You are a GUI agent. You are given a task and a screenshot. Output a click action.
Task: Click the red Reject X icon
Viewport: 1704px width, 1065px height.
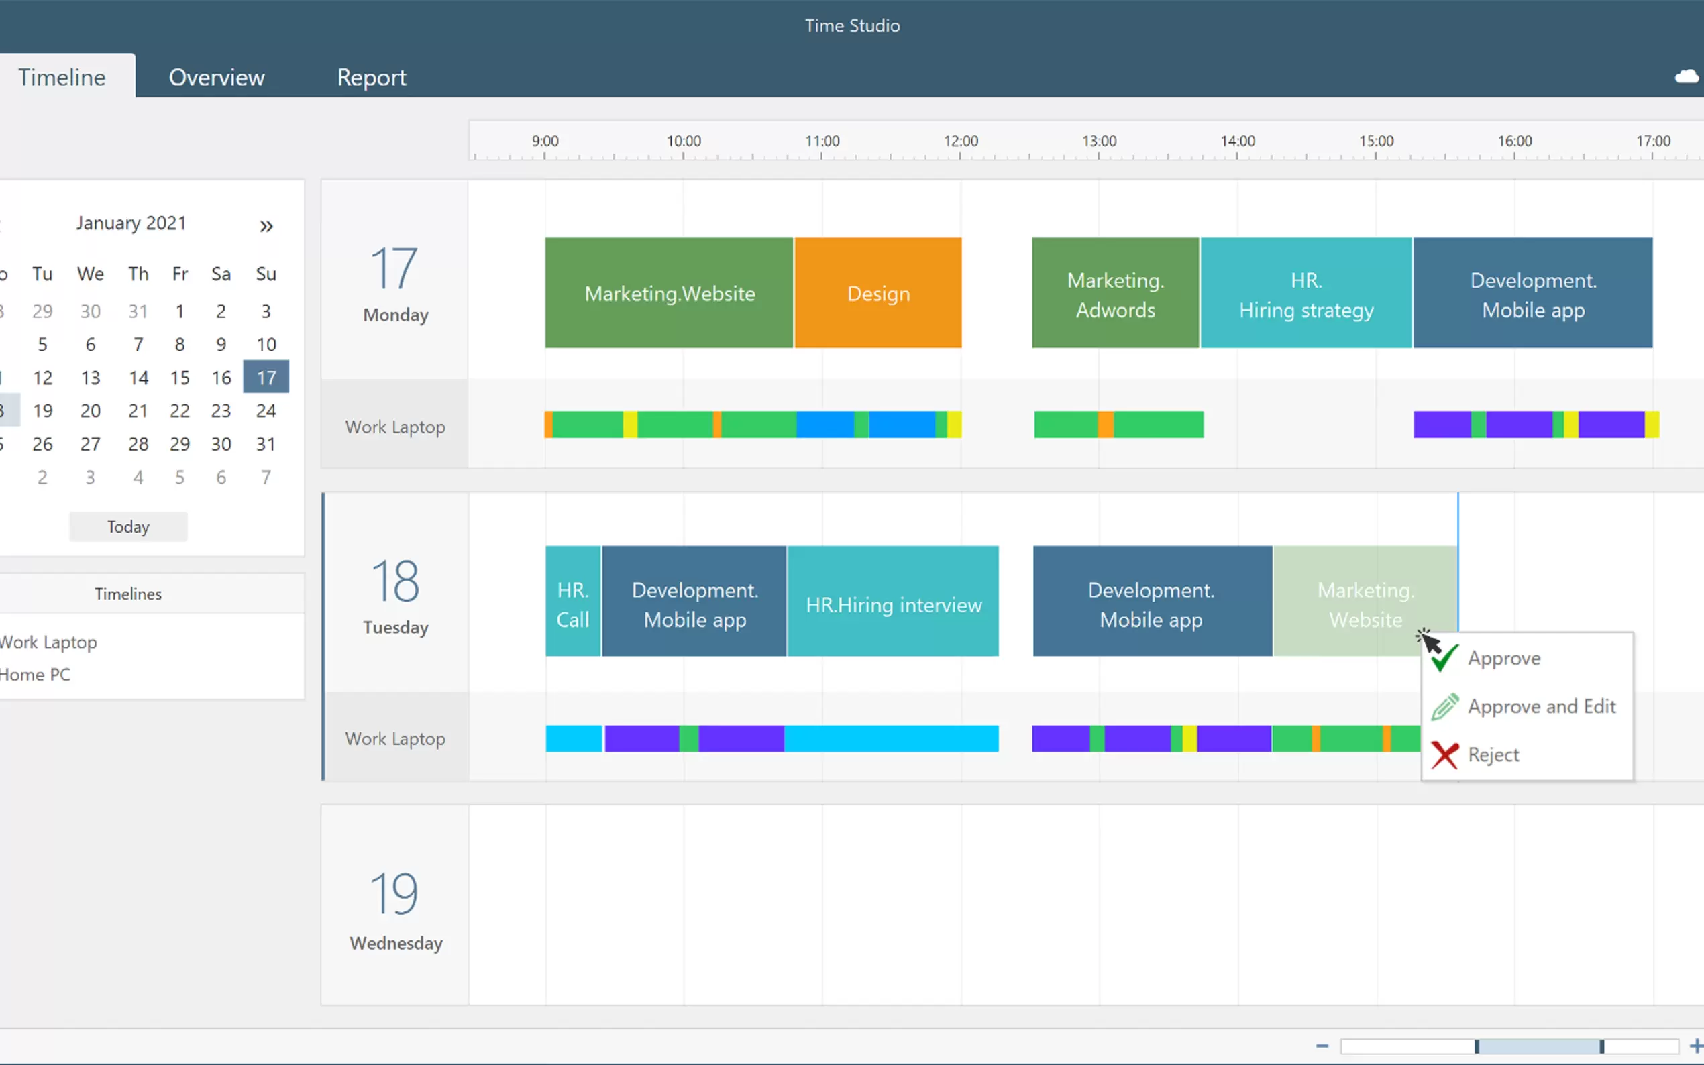coord(1444,755)
